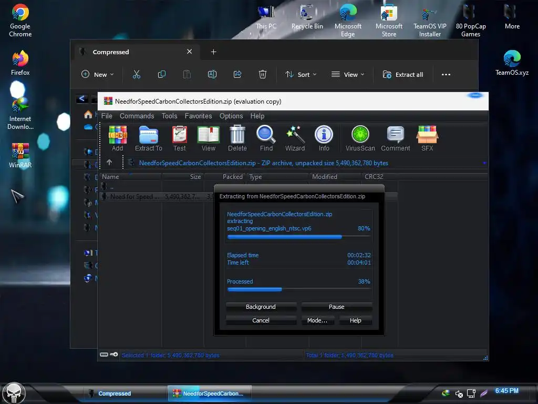
Task: Sort by the Size column header
Action: pos(183,177)
